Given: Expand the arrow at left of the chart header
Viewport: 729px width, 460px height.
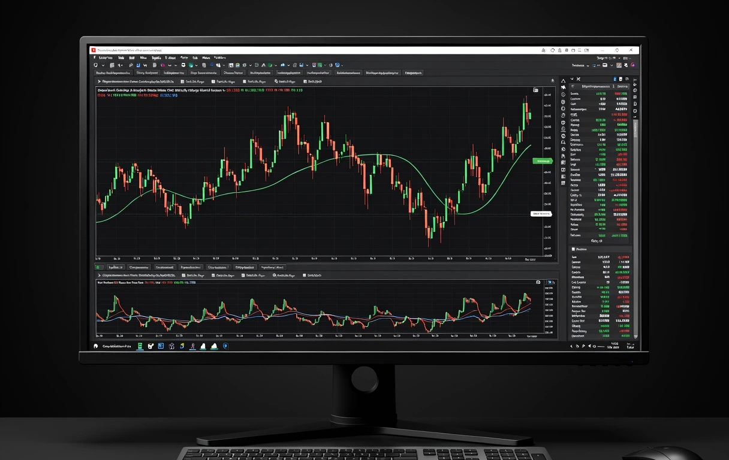Looking at the screenshot, I should coord(99,81).
